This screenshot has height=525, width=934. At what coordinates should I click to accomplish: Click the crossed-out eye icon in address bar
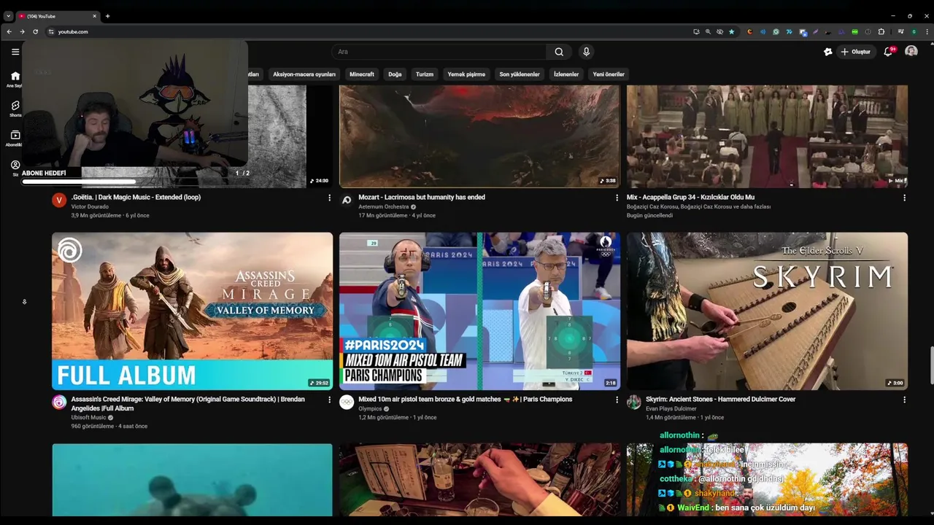coord(719,31)
